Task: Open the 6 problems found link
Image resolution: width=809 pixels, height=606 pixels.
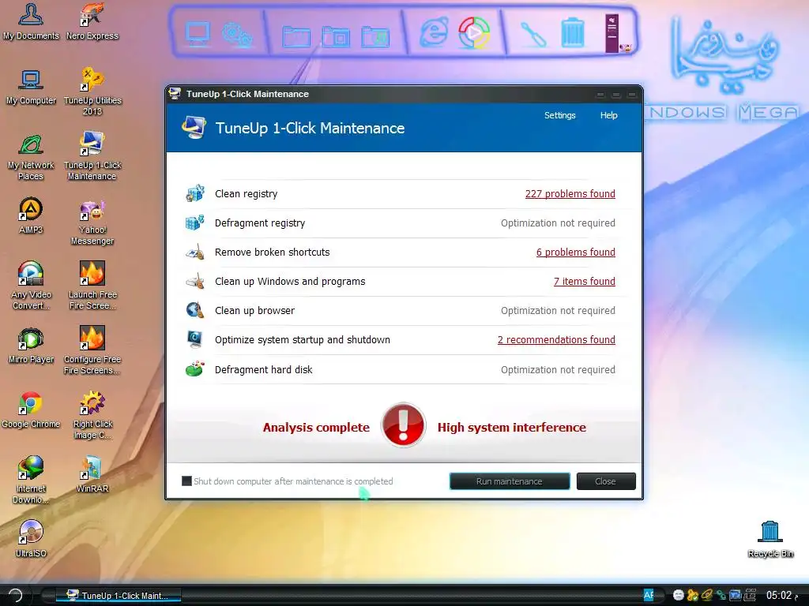Action: pos(576,252)
